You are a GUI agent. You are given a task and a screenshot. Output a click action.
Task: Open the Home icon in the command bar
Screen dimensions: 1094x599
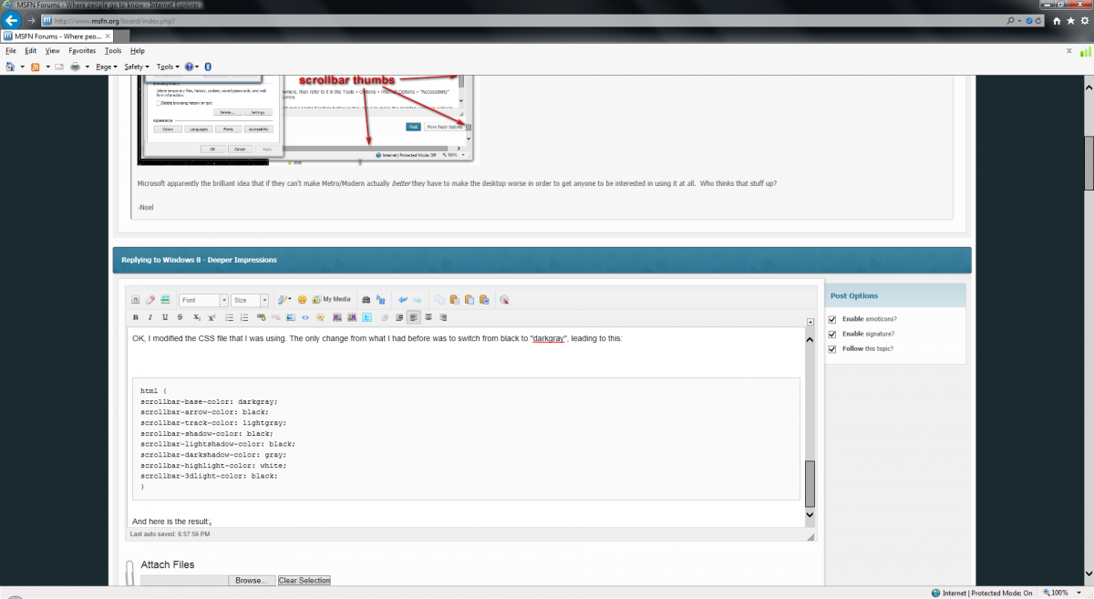click(10, 67)
